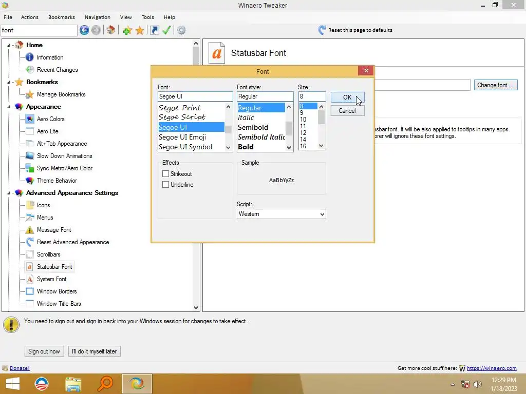The width and height of the screenshot is (526, 394).
Task: Click the Sync Metro/Aero Color icon
Action: click(30, 168)
